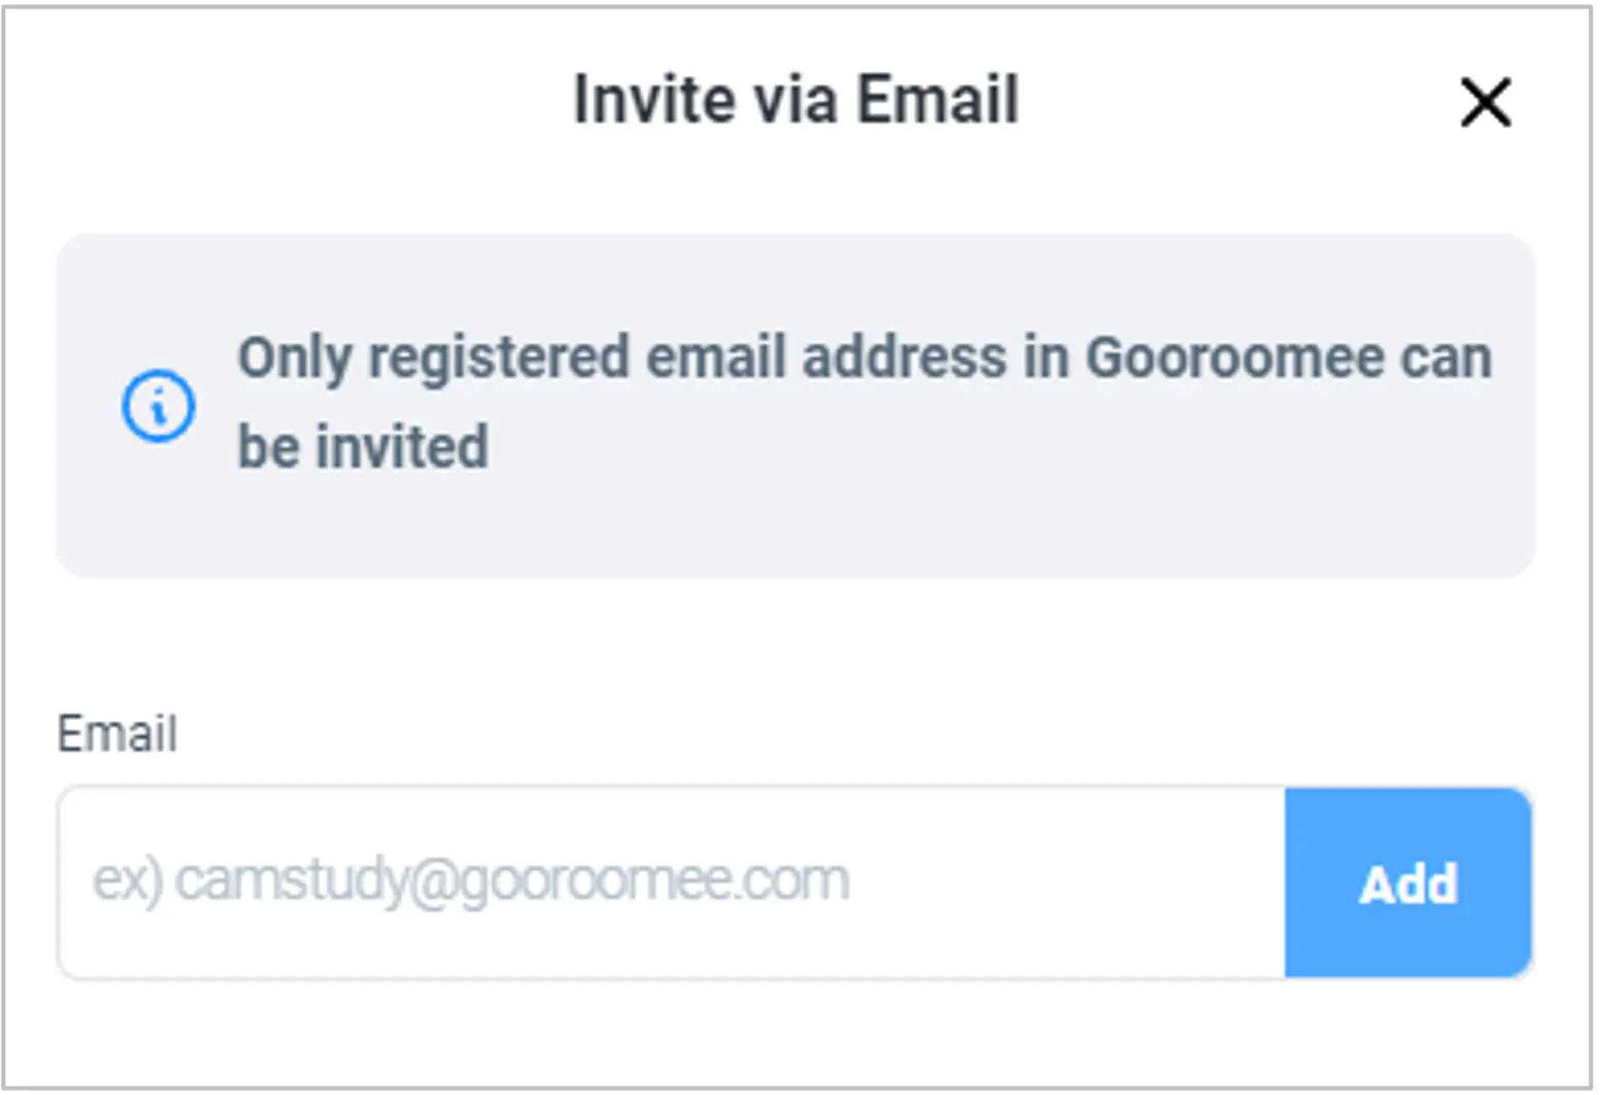1601x1095 pixels.
Task: Click the "Only" word starting the notice
Action: click(294, 358)
